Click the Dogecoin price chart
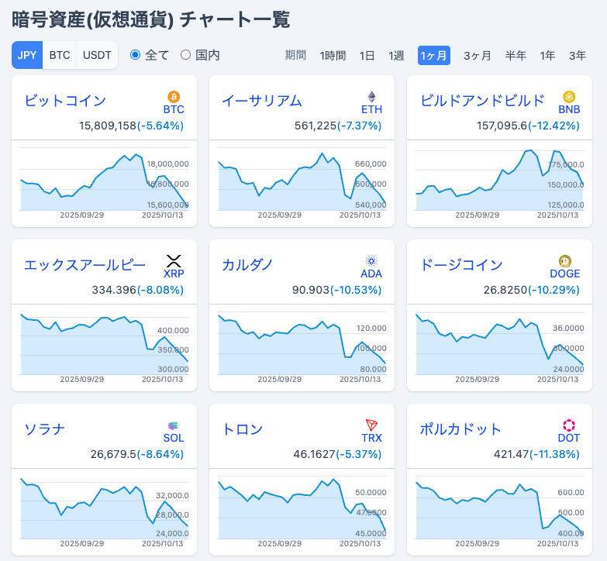 click(499, 346)
